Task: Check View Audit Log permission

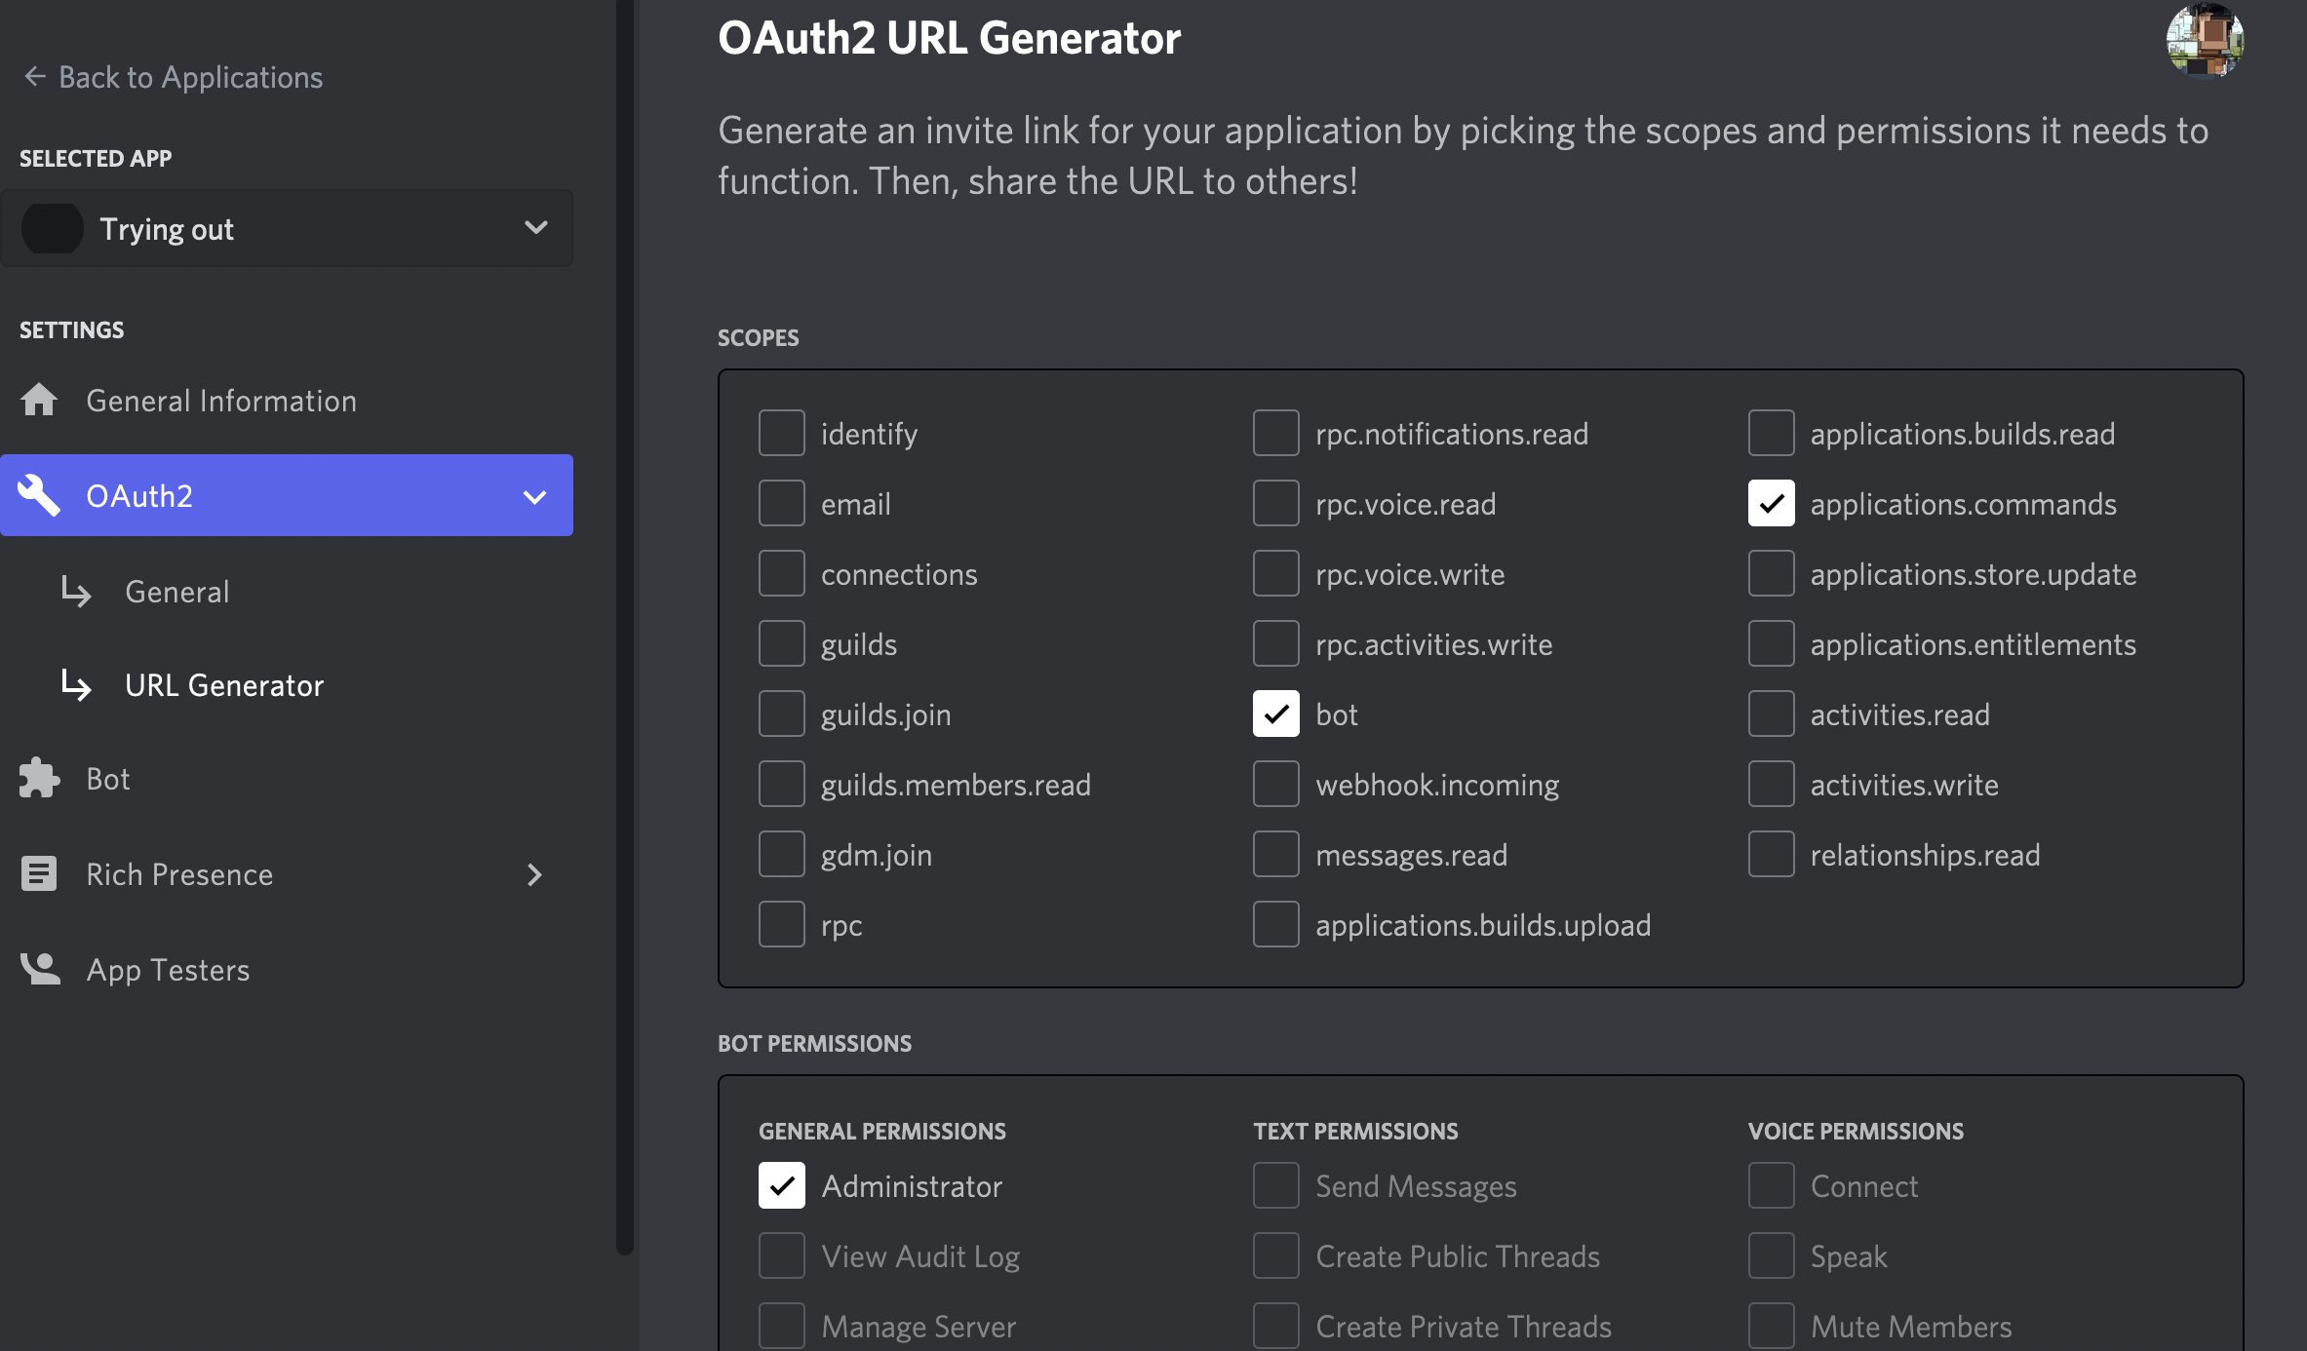Action: pos(782,1255)
